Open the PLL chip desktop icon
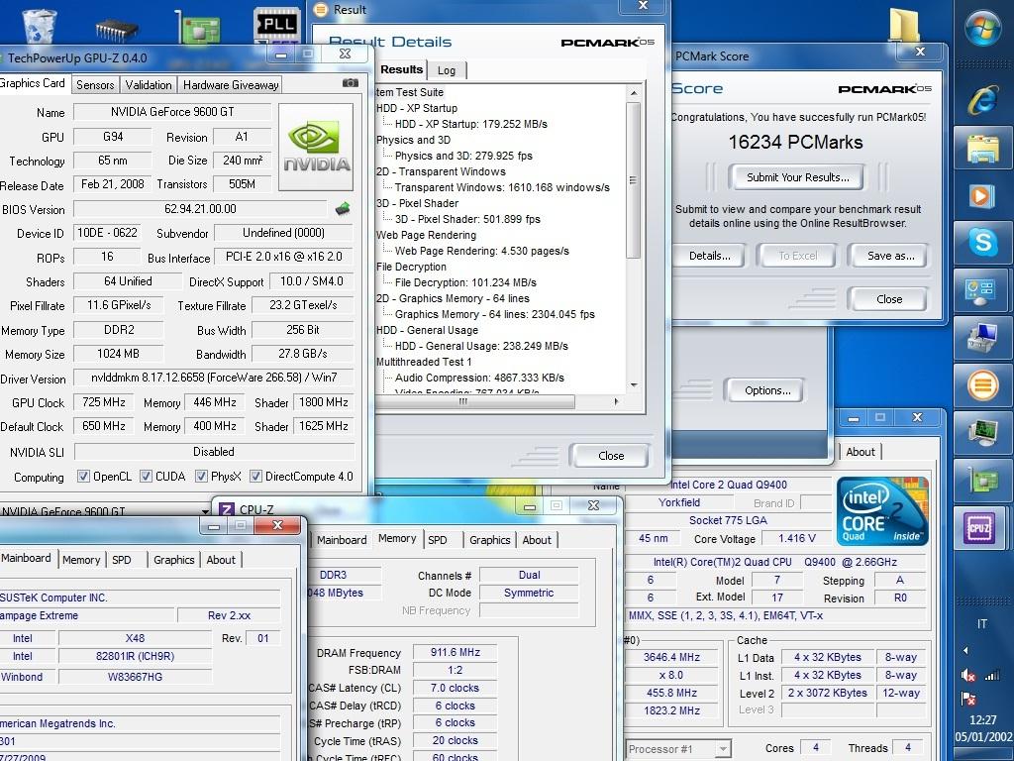 point(277,25)
